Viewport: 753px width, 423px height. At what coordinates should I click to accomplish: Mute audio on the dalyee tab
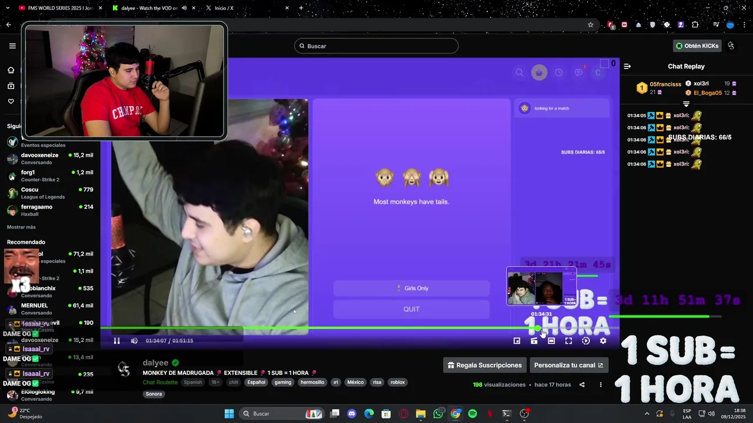tap(184, 8)
